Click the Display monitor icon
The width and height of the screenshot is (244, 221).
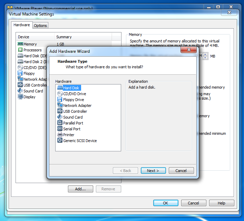(x=20, y=97)
